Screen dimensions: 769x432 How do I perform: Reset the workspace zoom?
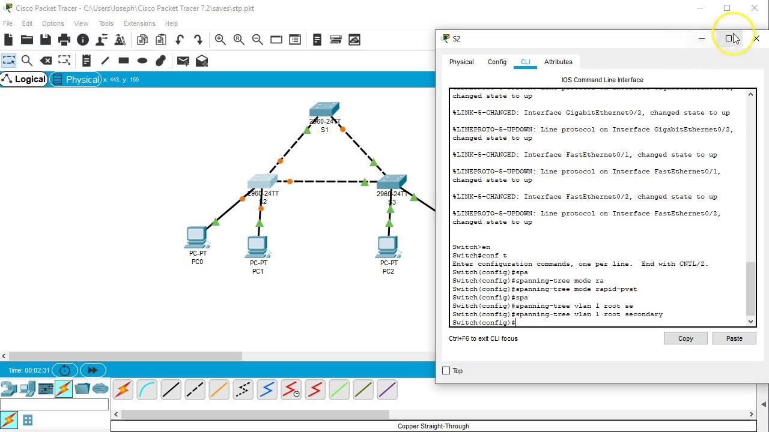tap(239, 40)
